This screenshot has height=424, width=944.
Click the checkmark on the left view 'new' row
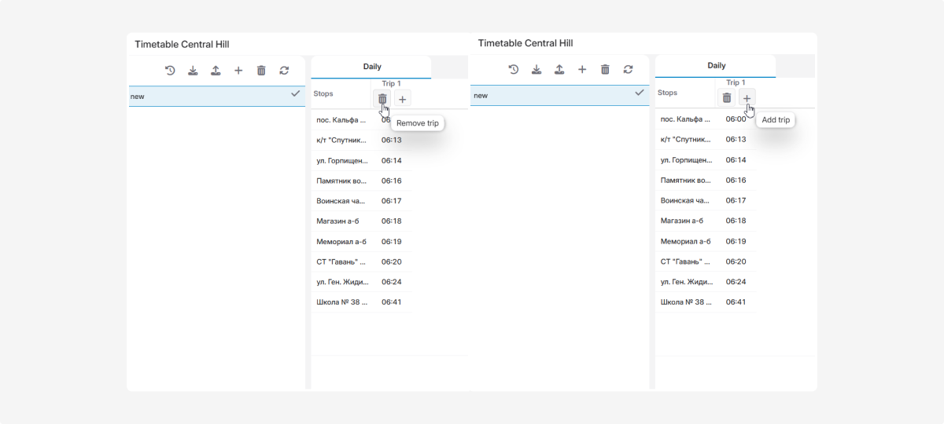point(296,93)
